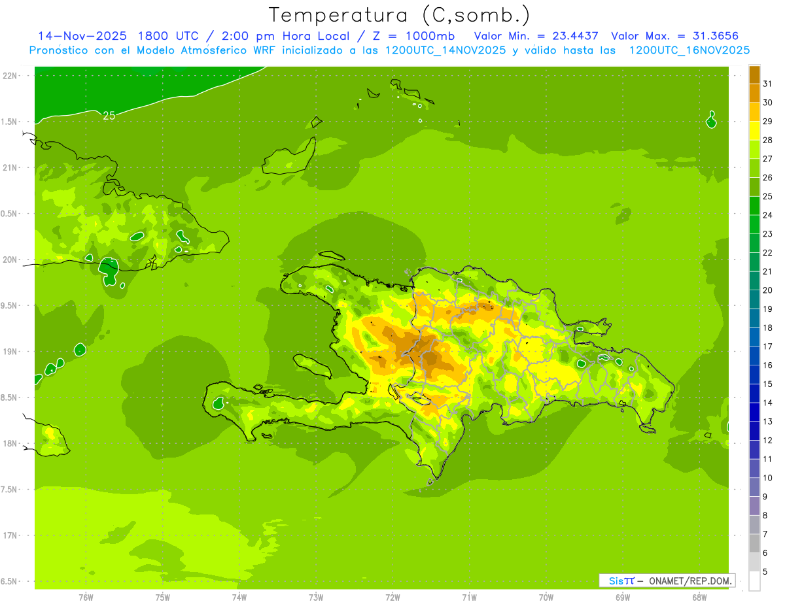The width and height of the screenshot is (785, 606).
Task: Click the '72W' longitude axis label
Action: point(393,597)
